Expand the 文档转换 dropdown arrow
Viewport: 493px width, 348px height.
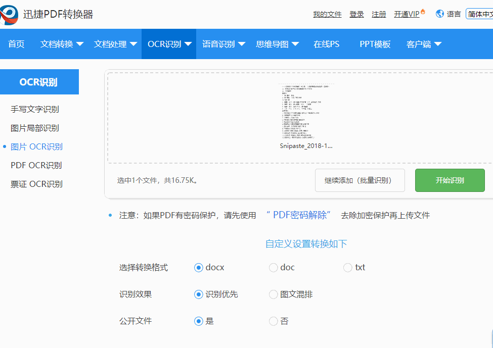80,44
